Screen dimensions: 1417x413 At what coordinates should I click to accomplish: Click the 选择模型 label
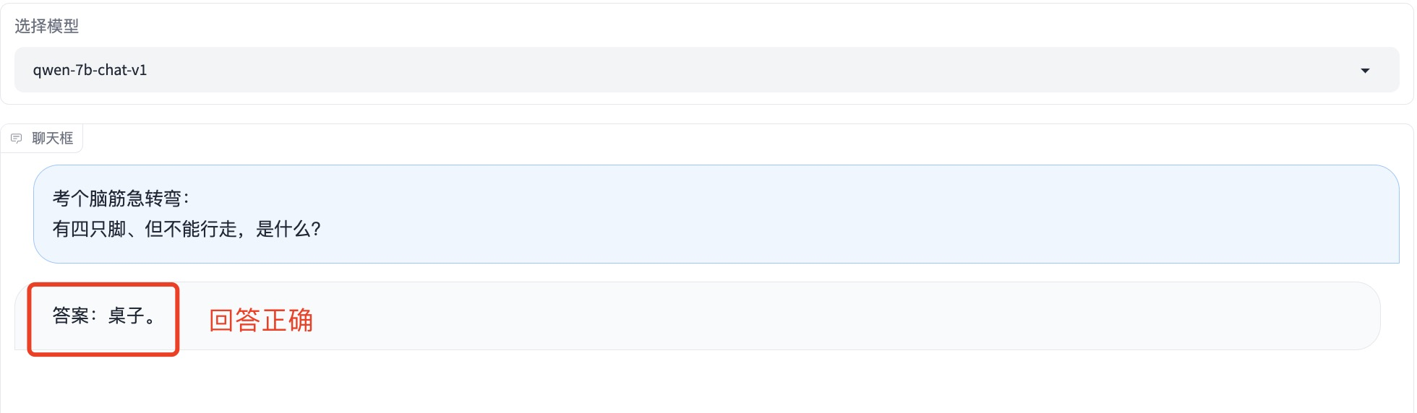[x=47, y=26]
